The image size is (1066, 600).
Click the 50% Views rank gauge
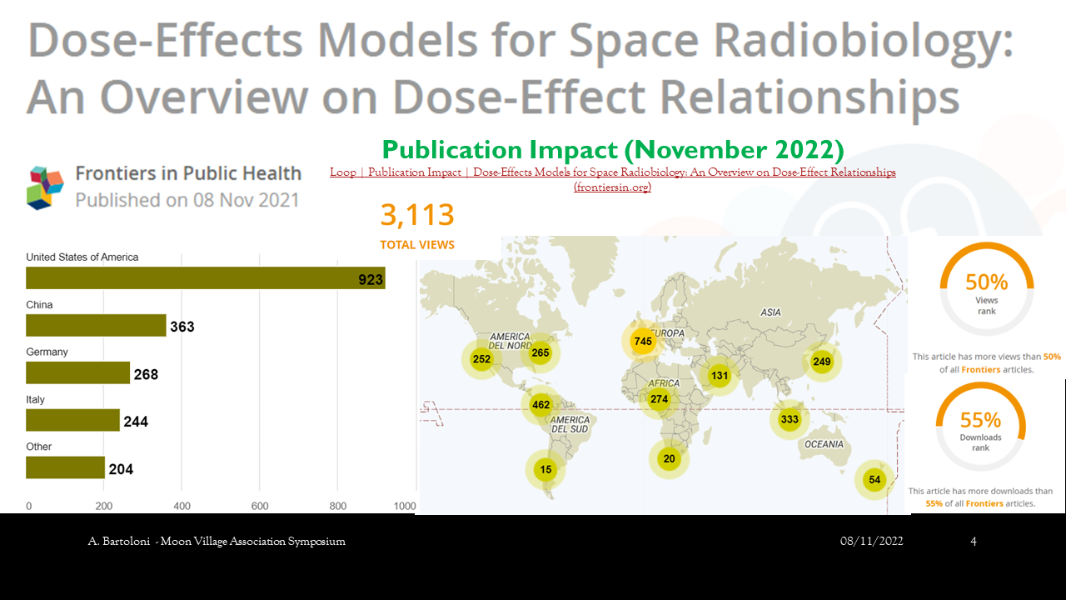click(x=986, y=288)
